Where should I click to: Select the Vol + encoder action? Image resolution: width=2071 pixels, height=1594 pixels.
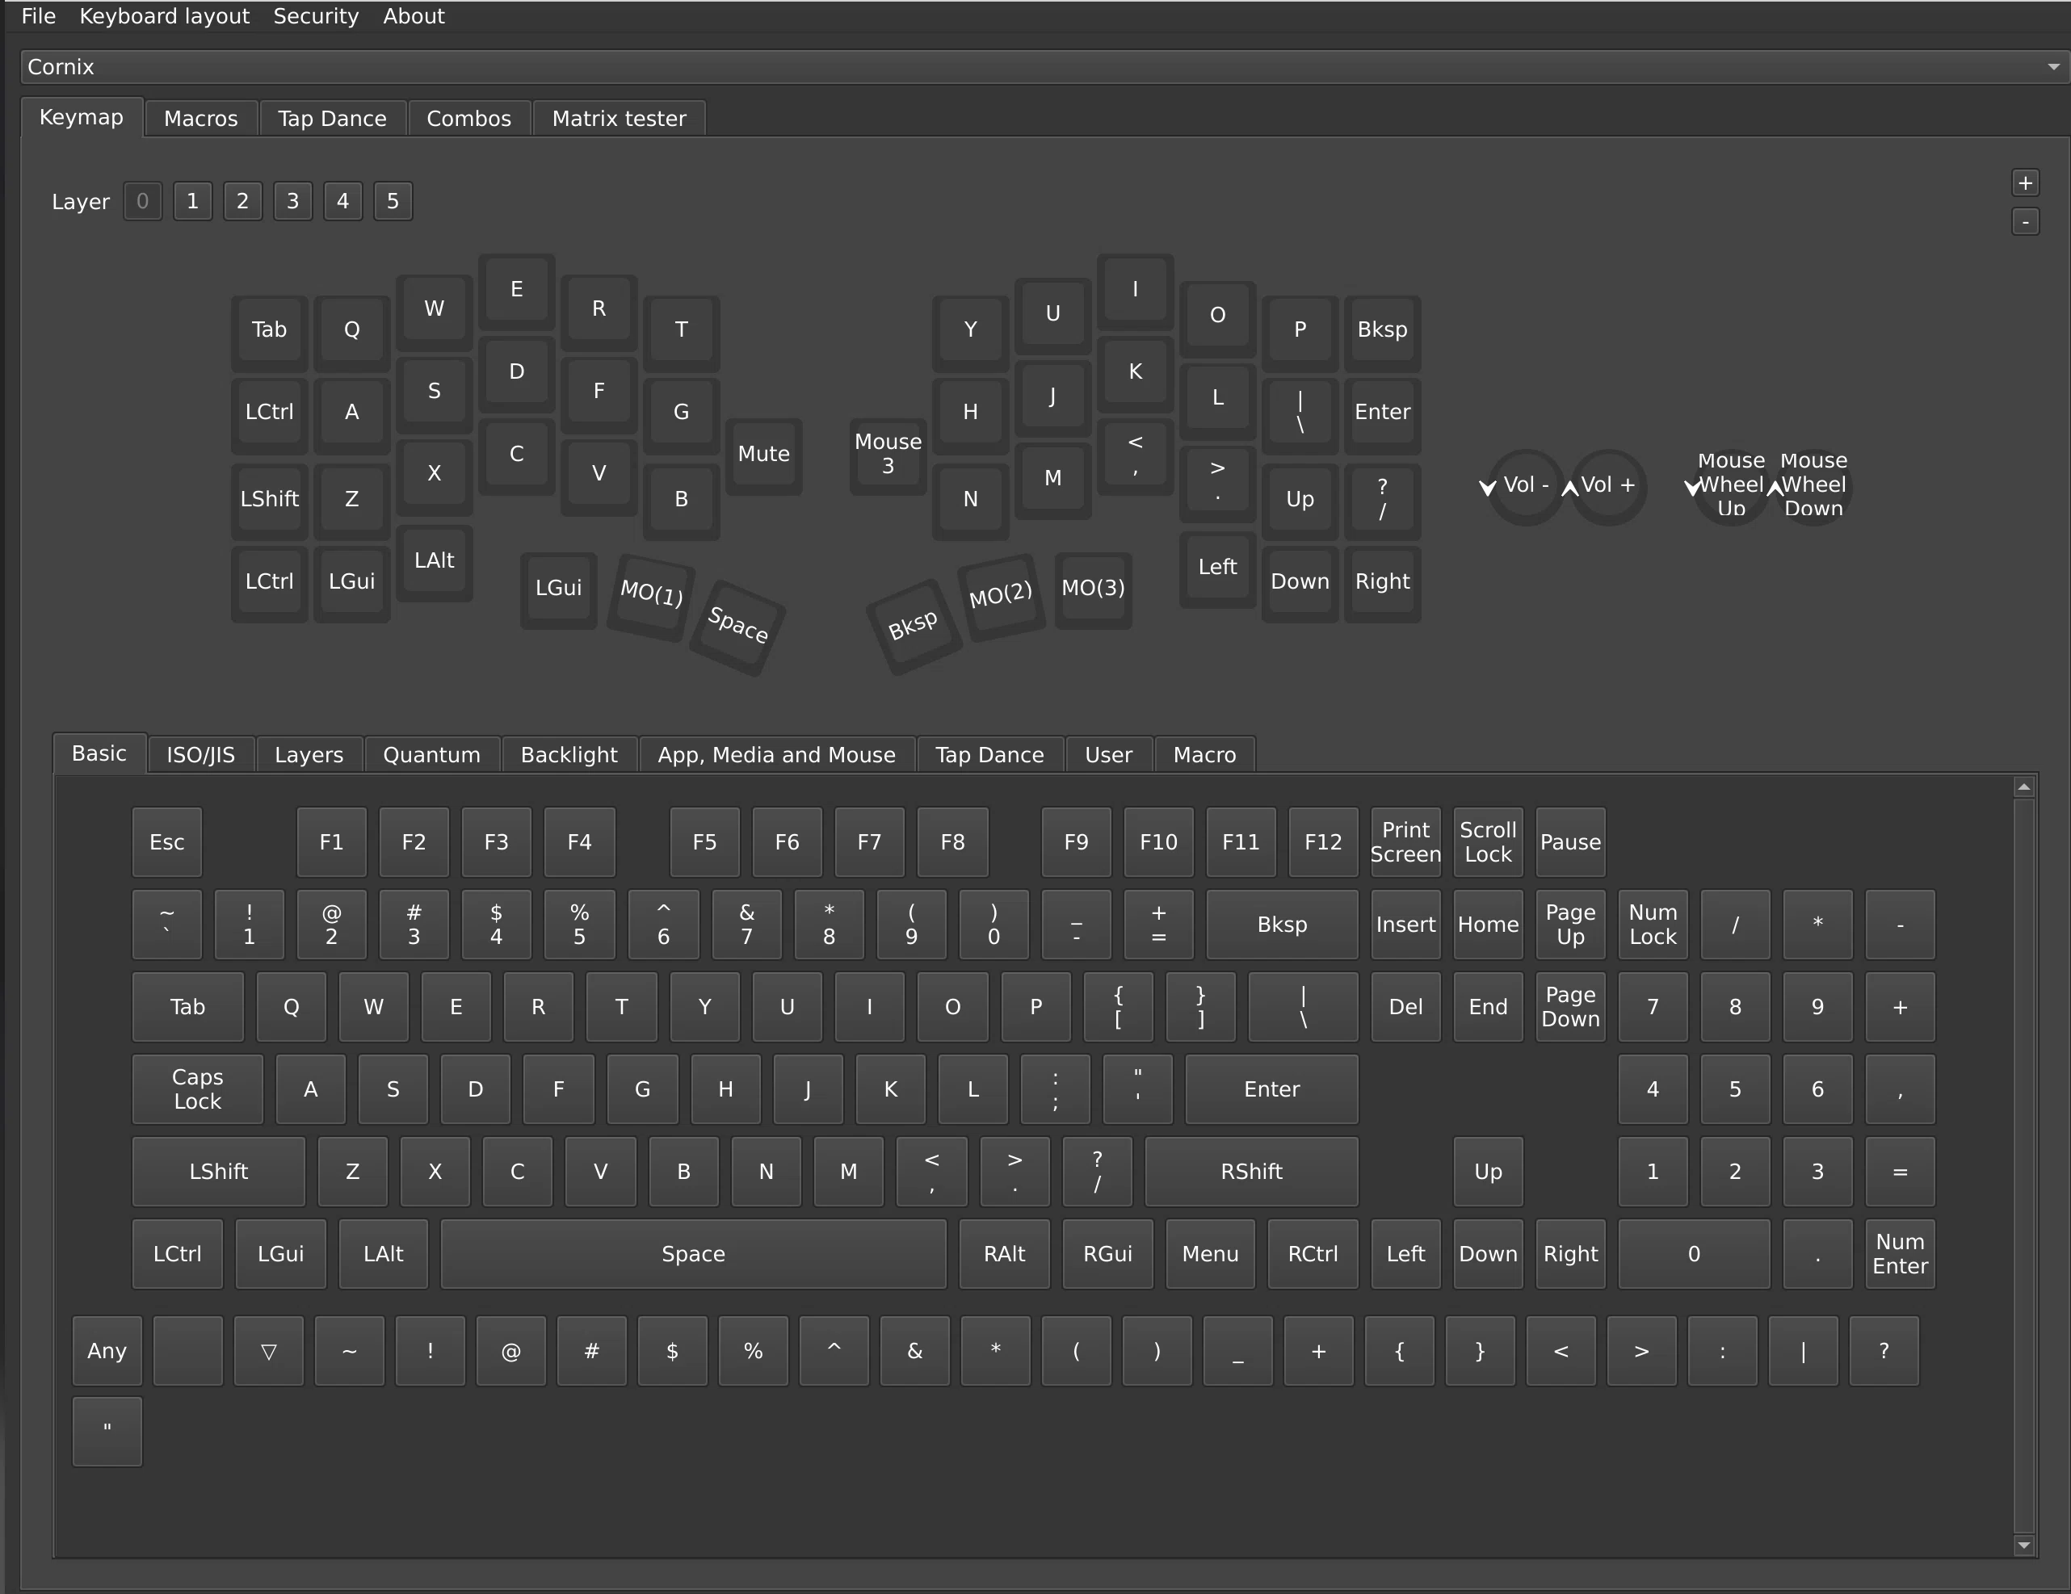click(x=1608, y=486)
